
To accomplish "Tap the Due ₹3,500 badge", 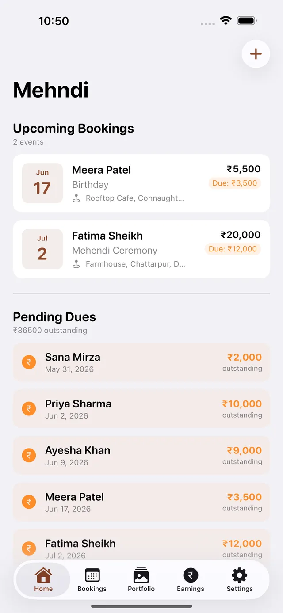I will pos(234,183).
